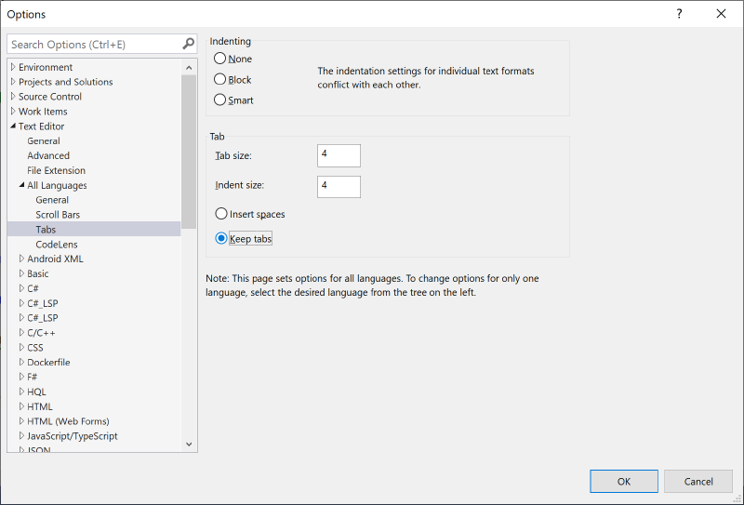Screen dimensions: 744x505
Task: Click the JavaScript/TypeScript tree label
Action: pyautogui.click(x=73, y=435)
